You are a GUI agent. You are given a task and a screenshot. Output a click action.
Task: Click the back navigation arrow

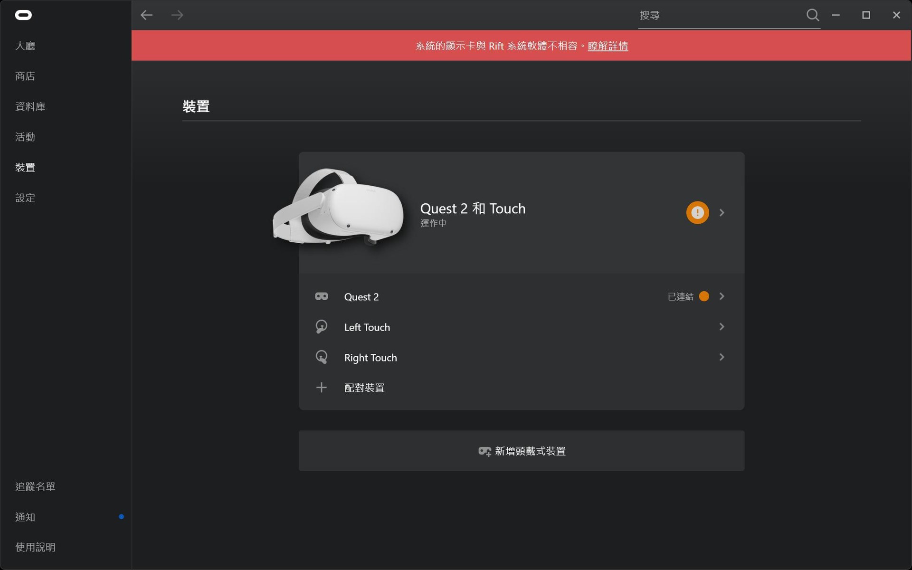click(147, 15)
